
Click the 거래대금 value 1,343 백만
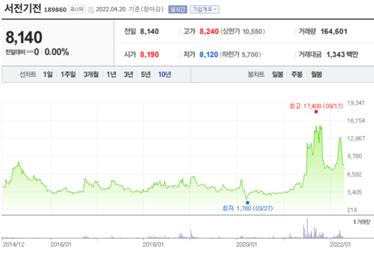342,55
